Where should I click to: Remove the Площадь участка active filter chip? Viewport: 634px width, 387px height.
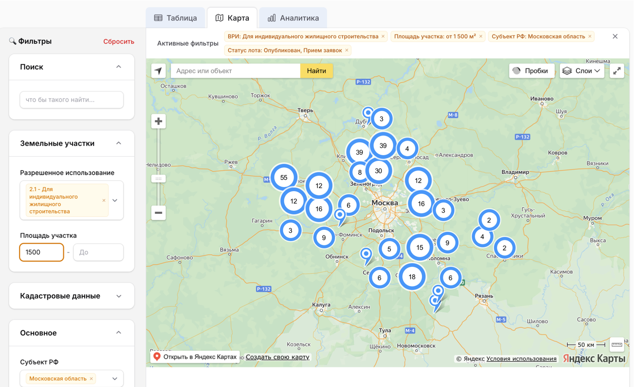pos(481,37)
